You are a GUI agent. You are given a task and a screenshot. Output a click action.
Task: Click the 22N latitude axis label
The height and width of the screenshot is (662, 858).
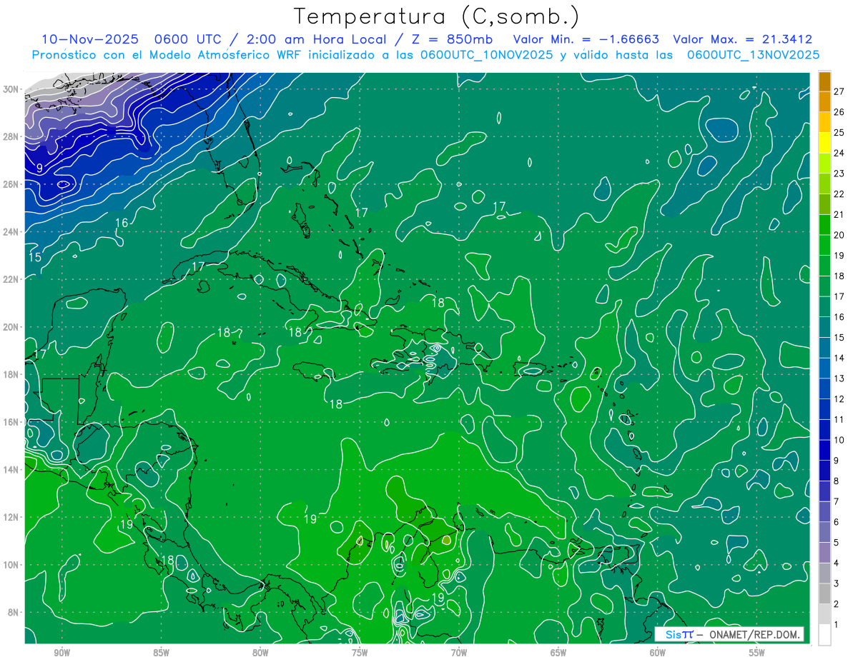click(11, 279)
